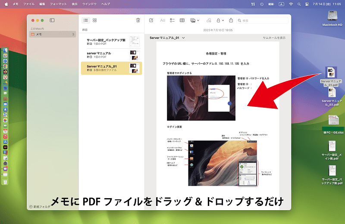Click the Time Machine menu bar icon
The height and width of the screenshot is (224, 345).
pos(262,4)
